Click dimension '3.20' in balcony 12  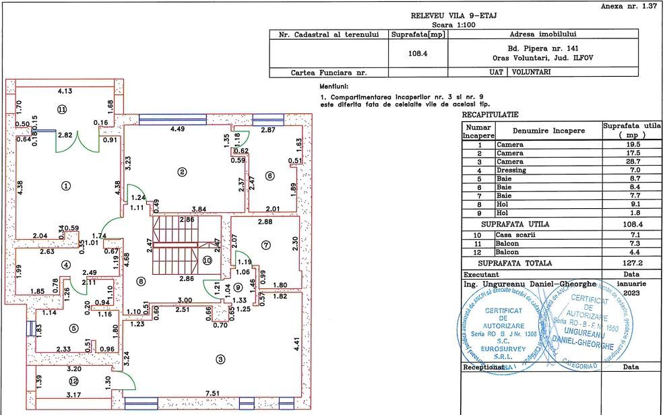click(74, 369)
